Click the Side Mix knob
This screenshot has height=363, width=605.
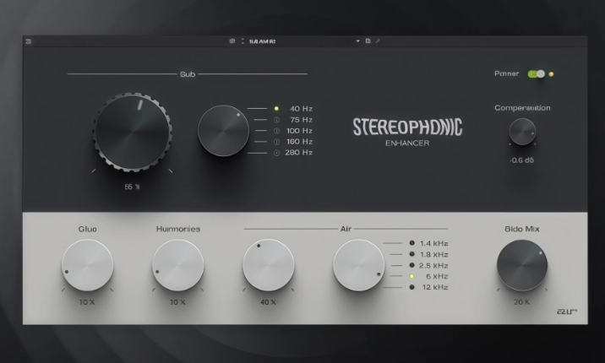(x=522, y=265)
